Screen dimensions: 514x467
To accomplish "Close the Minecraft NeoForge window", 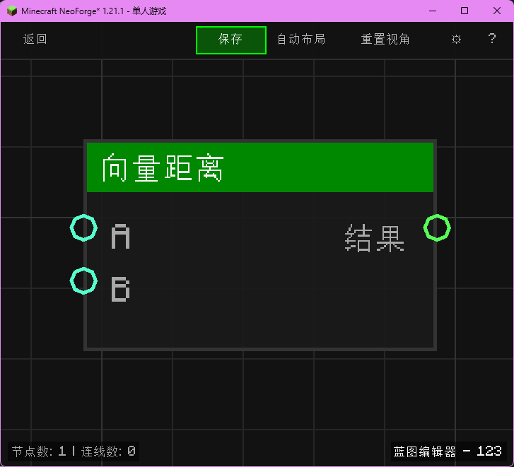I will [x=496, y=11].
